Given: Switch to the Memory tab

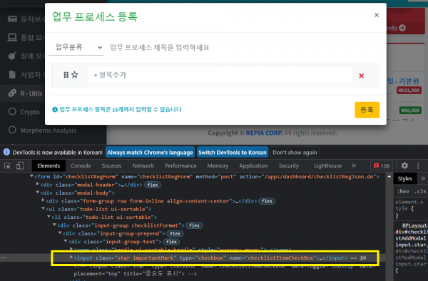Looking at the screenshot, I should pos(218,165).
